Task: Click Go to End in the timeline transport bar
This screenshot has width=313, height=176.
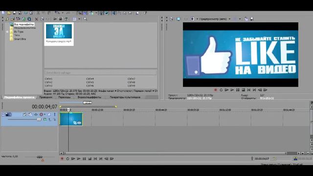Action: pyautogui.click(x=101, y=158)
